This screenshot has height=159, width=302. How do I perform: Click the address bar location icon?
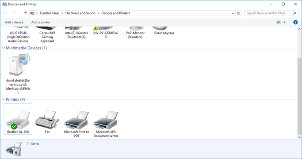tap(32, 13)
